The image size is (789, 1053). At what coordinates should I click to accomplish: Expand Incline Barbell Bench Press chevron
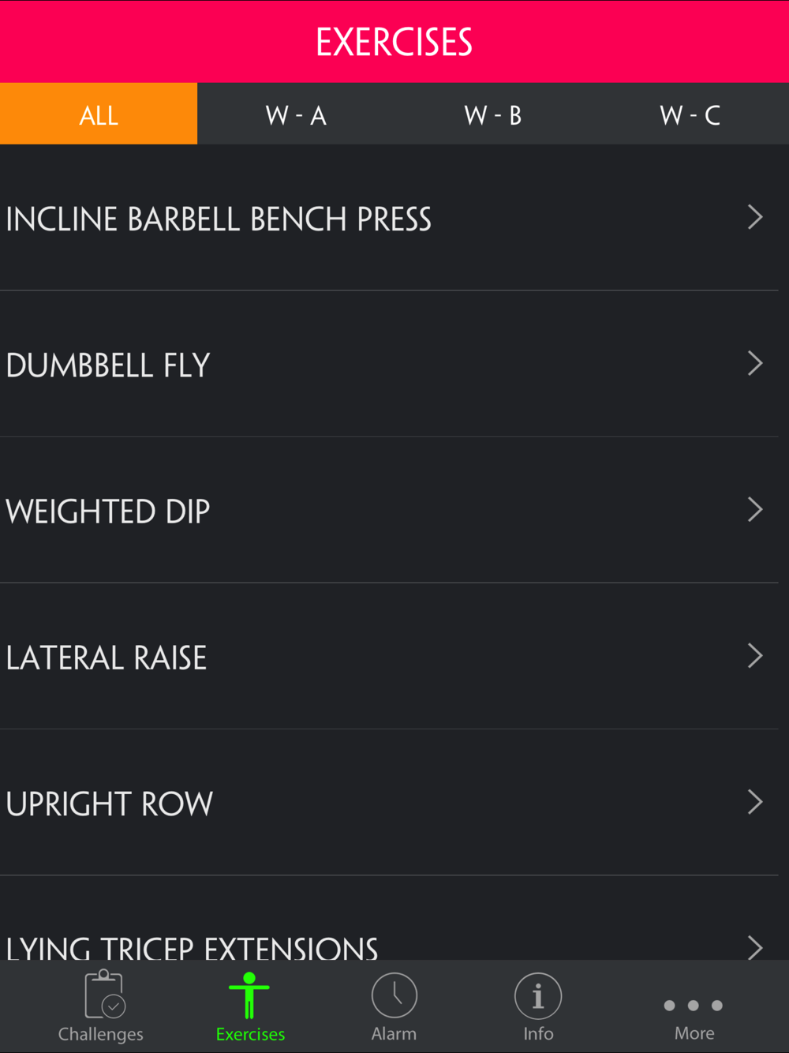click(x=755, y=217)
